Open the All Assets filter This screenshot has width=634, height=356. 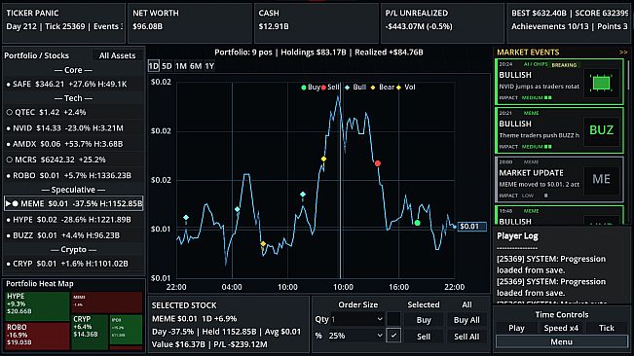(x=117, y=55)
